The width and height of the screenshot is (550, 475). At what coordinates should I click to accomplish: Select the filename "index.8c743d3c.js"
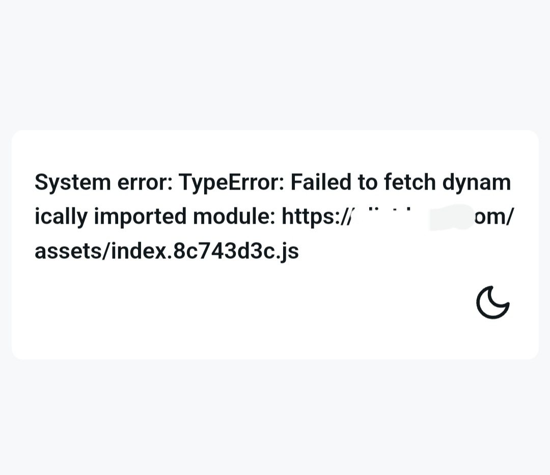[205, 251]
